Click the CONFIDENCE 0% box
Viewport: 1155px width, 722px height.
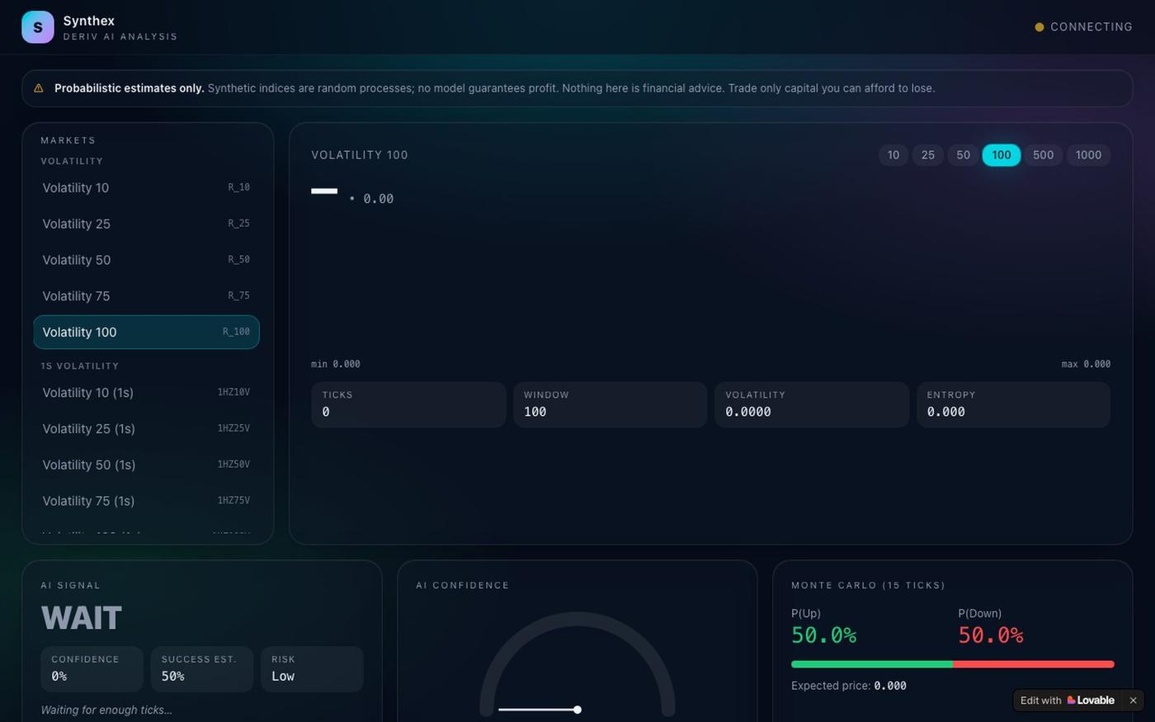pos(92,669)
